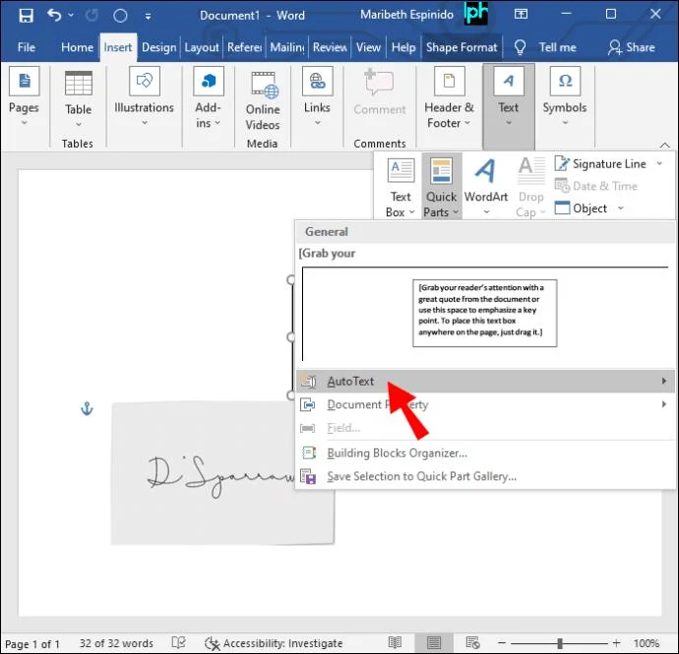Open the Undo history dropdown arrow

(x=71, y=16)
